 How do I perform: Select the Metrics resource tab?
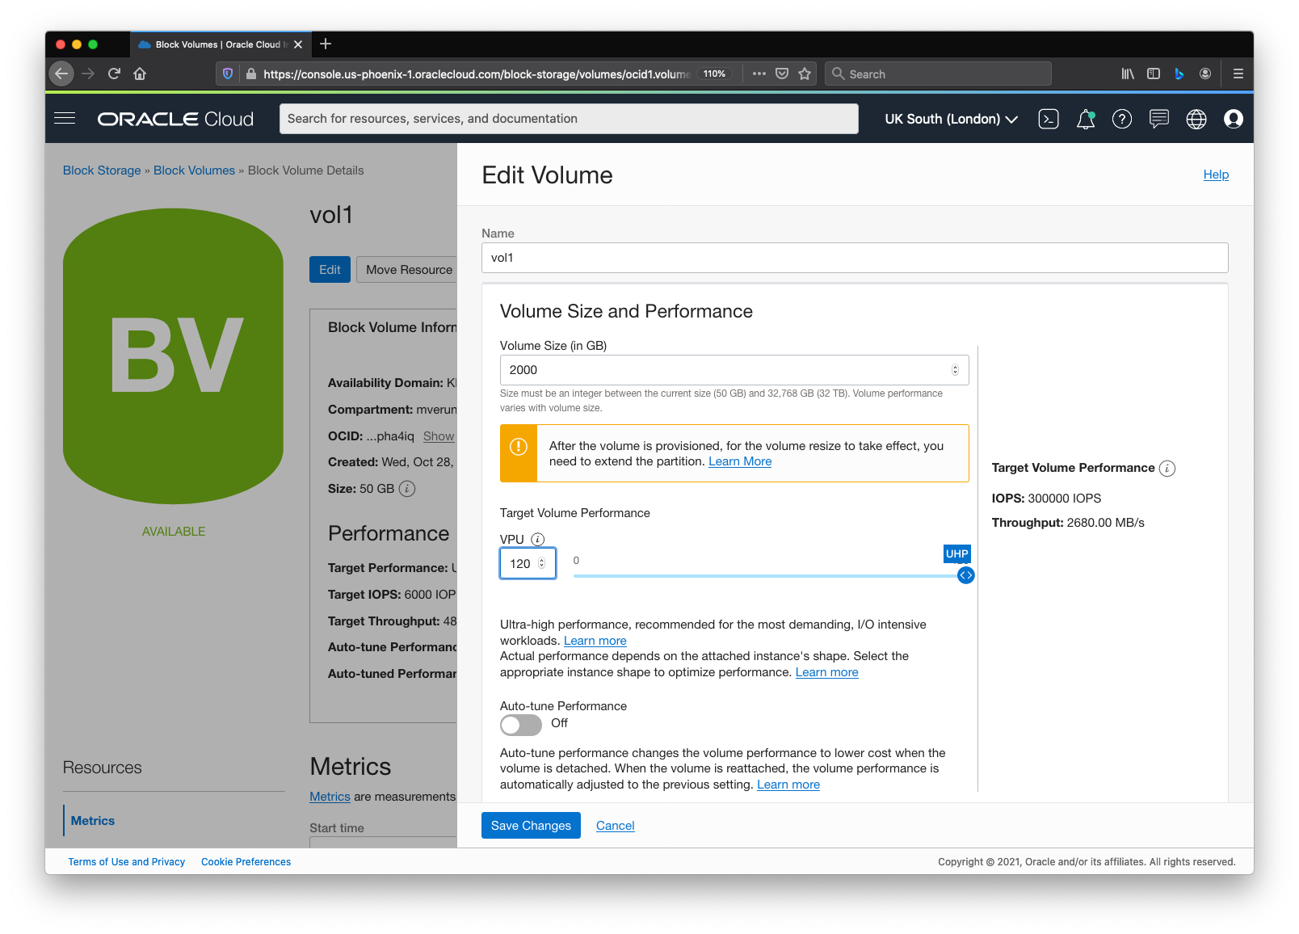click(93, 821)
